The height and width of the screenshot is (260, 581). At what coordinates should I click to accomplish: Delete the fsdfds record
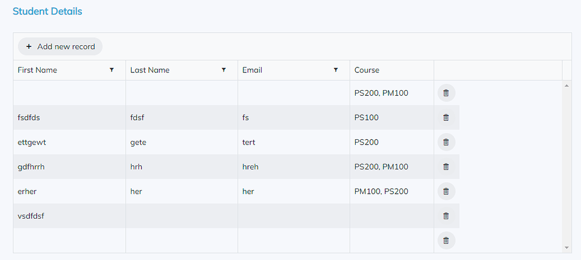click(x=446, y=118)
